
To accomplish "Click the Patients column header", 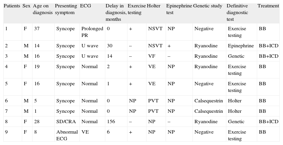I will pyautogui.click(x=12, y=6).
